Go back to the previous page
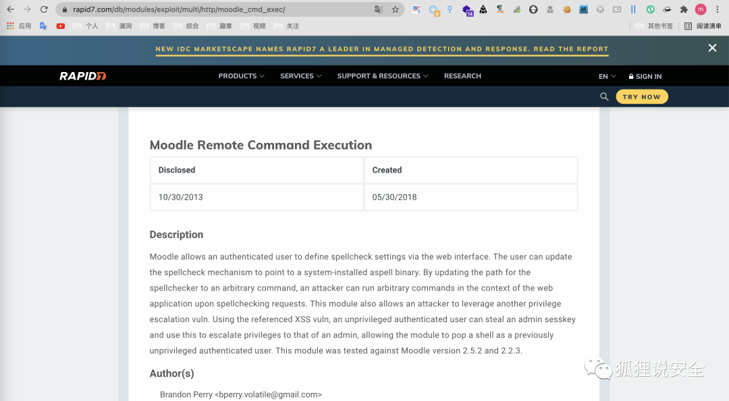 (10, 9)
